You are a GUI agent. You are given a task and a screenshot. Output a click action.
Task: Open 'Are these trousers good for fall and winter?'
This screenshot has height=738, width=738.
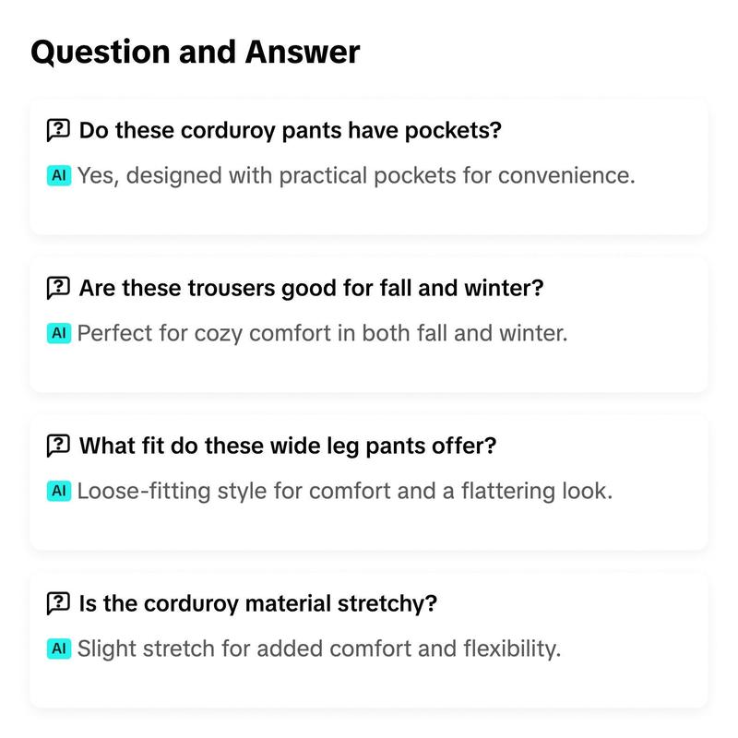(311, 288)
